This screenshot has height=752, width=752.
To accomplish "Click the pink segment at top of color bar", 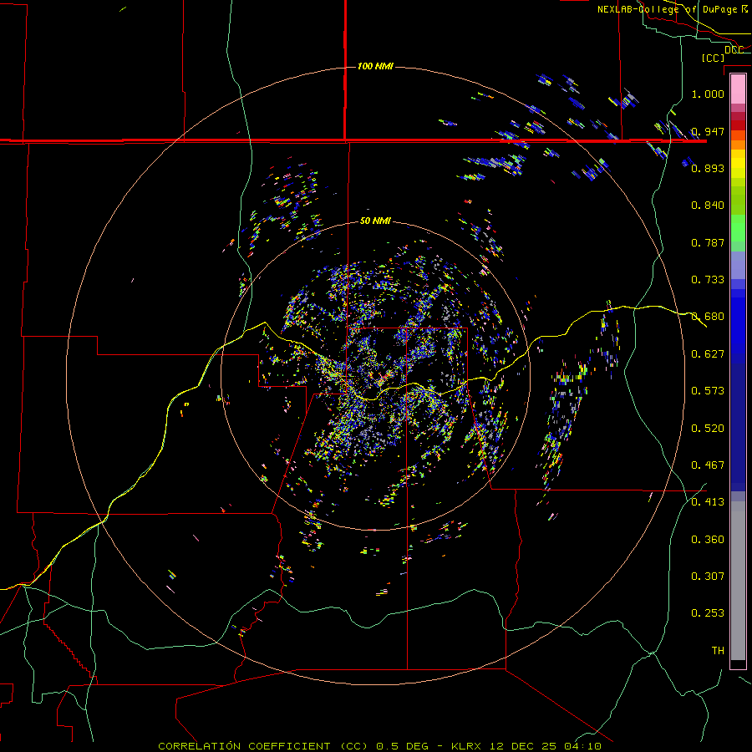I will point(738,89).
